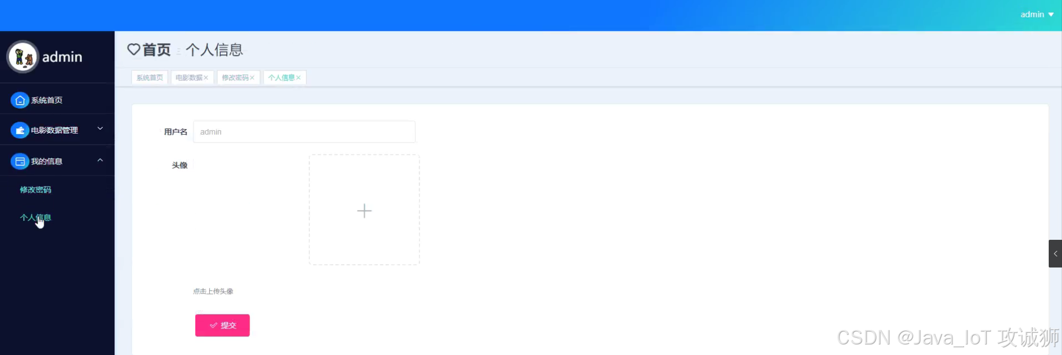Click the home icon beside 系统首页
The image size is (1062, 355).
20,100
